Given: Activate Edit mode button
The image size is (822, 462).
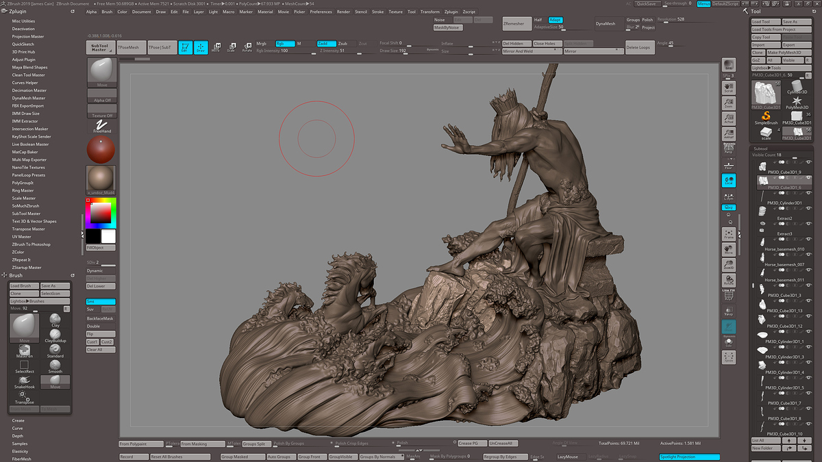Looking at the screenshot, I should click(x=185, y=47).
